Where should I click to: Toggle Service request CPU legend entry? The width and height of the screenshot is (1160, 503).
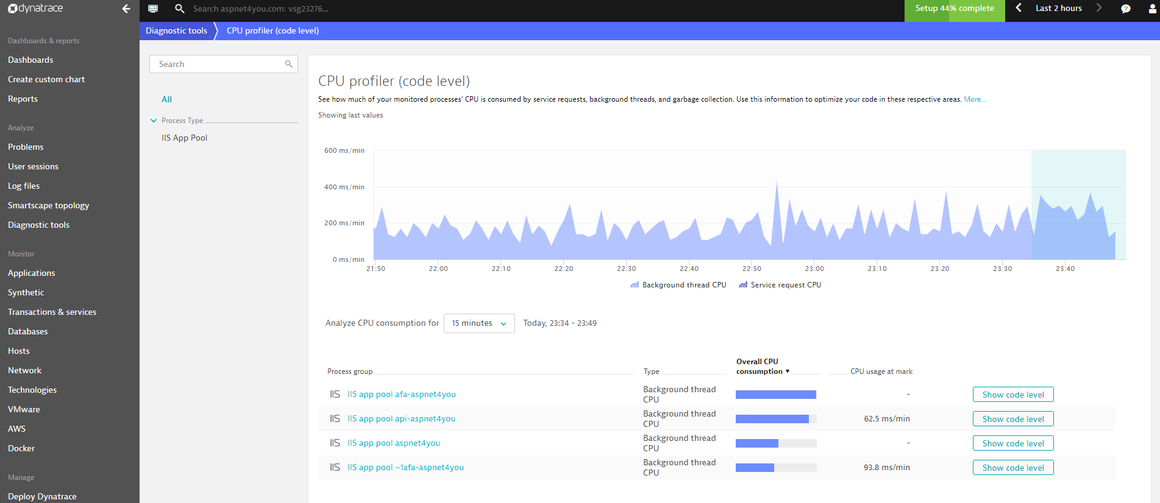coord(780,285)
